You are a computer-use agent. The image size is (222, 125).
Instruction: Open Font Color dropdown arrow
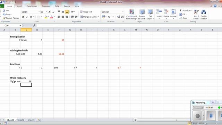[x=54, y=17]
